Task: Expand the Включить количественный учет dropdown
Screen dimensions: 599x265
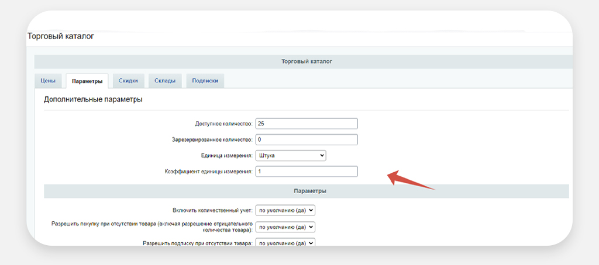Action: pos(285,210)
